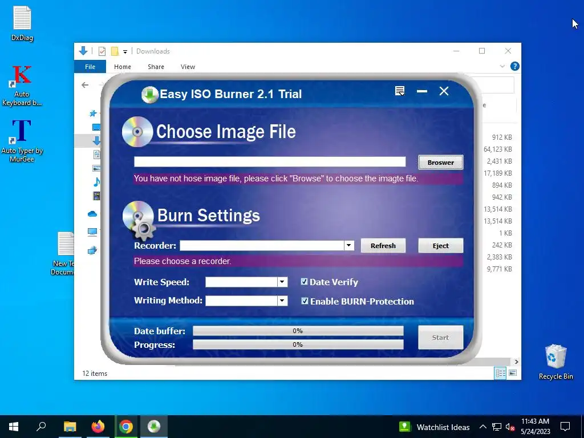584x438 pixels.
Task: Click the horizontal scrollbar right arrow
Action: tap(516, 362)
